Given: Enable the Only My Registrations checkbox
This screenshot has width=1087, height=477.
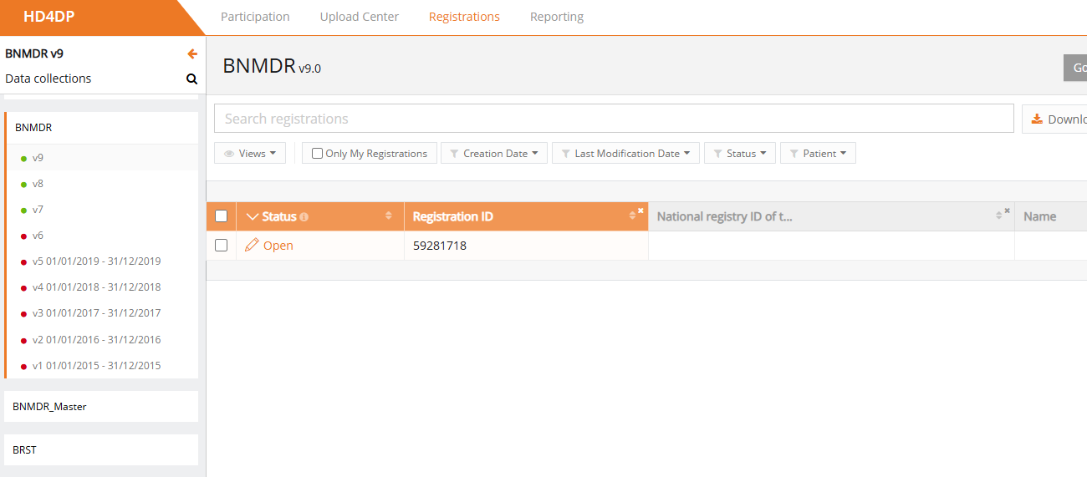Looking at the screenshot, I should coord(317,154).
